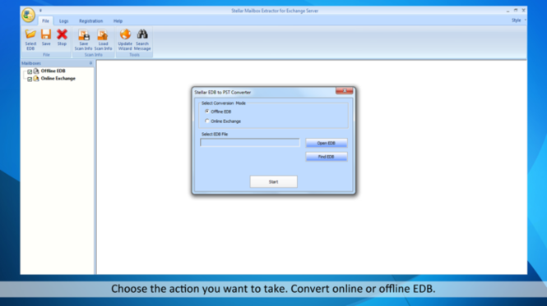Click the Offline EDB mailbox tree icon
547x306 pixels.
click(36, 71)
